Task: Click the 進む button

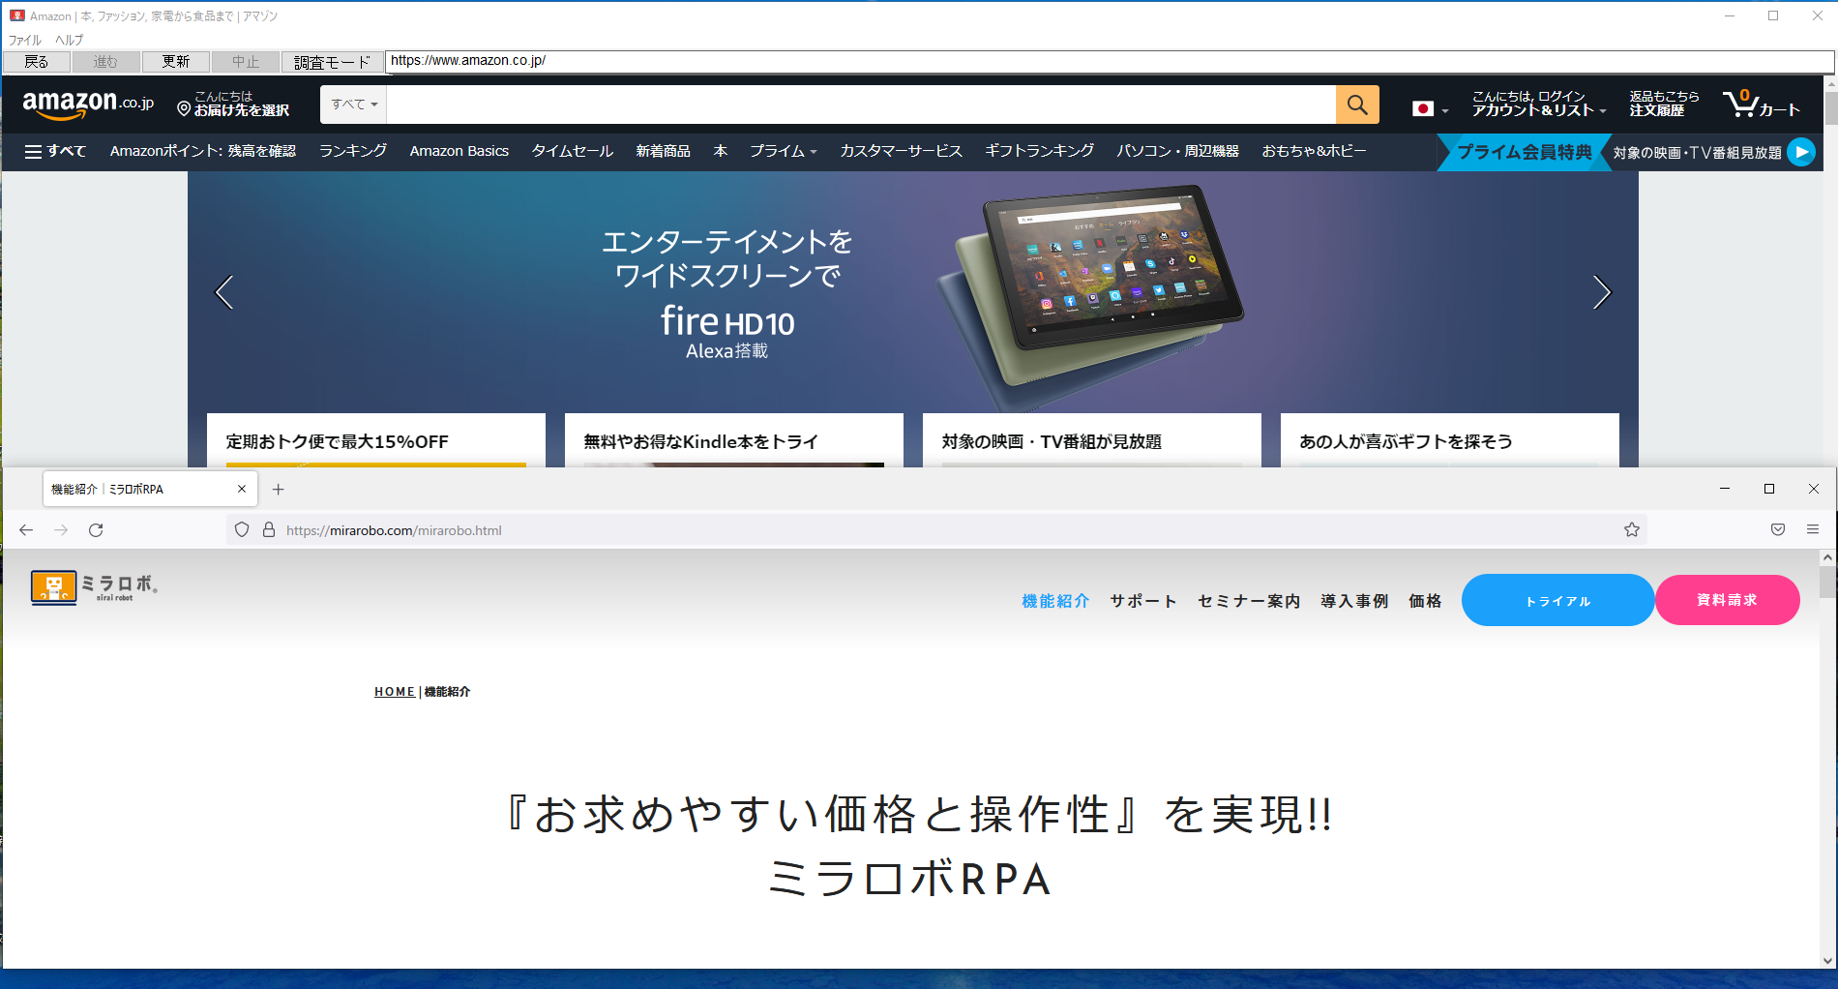Action: [x=105, y=62]
